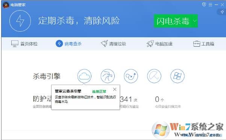
Task: Open the hamburger menu in title bar
Action: pos(210,5)
